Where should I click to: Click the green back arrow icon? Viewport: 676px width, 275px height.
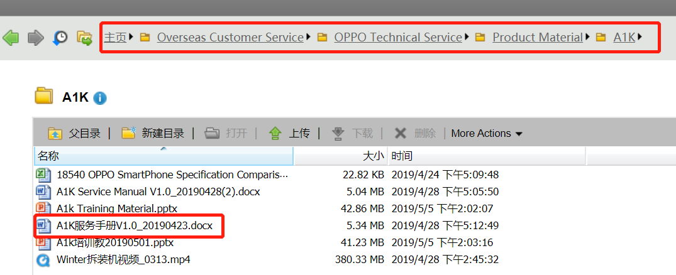pyautogui.click(x=11, y=38)
